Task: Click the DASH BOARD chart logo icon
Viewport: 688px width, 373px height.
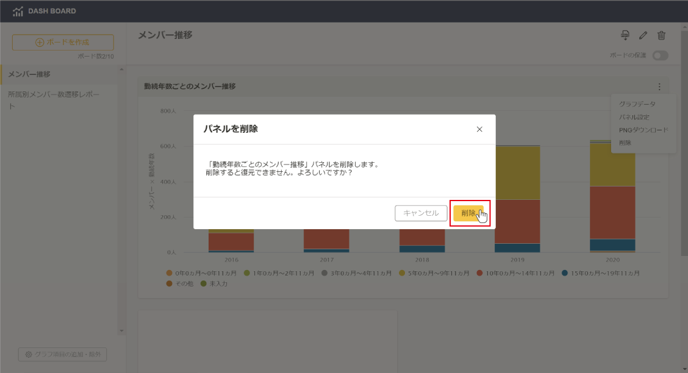Action: [18, 12]
